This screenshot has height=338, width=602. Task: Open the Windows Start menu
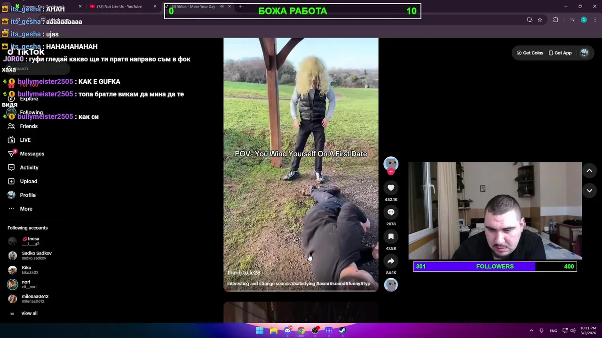click(x=260, y=330)
